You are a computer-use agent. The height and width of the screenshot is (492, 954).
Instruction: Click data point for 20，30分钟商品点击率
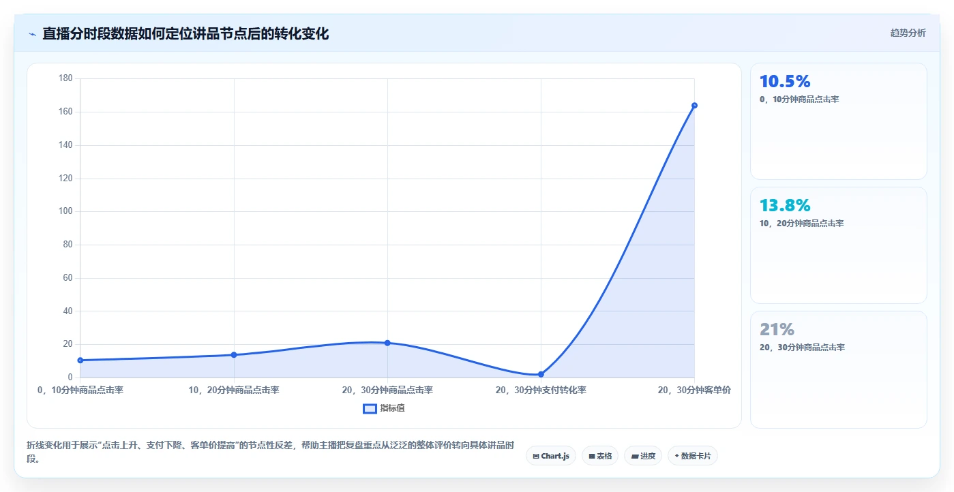[x=387, y=343]
